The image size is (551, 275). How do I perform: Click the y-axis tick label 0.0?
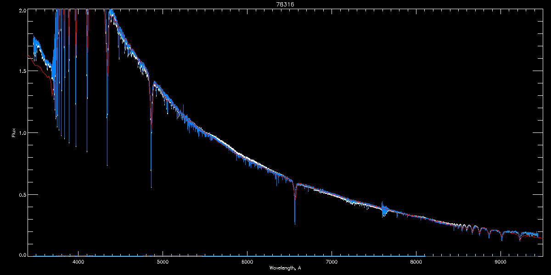tap(22, 255)
